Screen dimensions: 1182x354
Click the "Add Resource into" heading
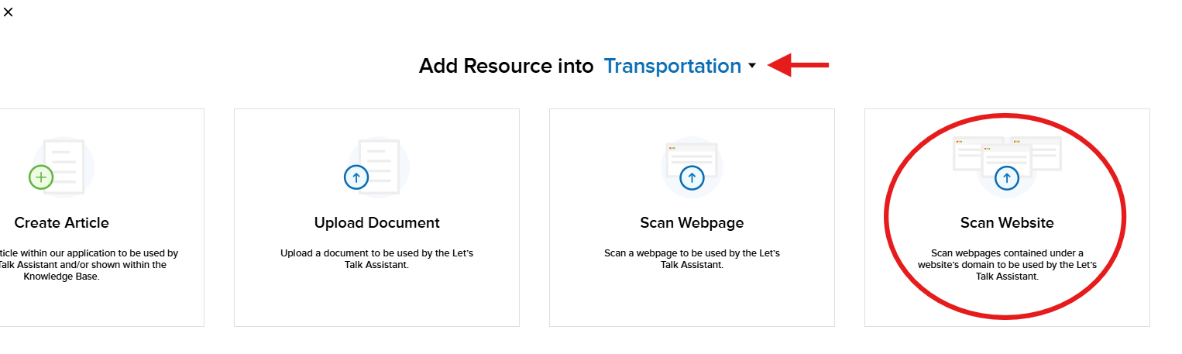506,67
